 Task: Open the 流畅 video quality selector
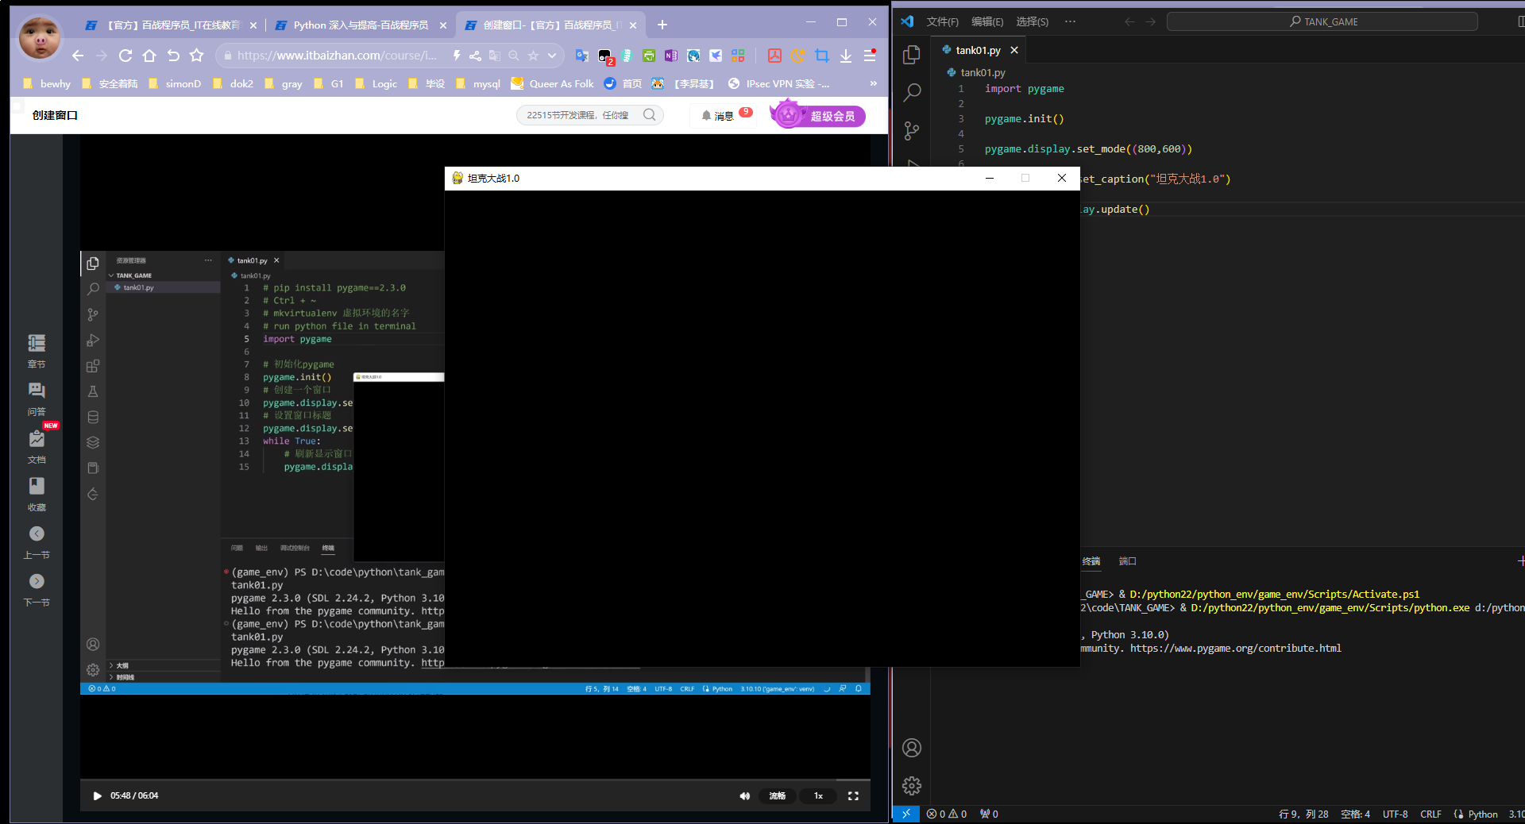(x=777, y=796)
